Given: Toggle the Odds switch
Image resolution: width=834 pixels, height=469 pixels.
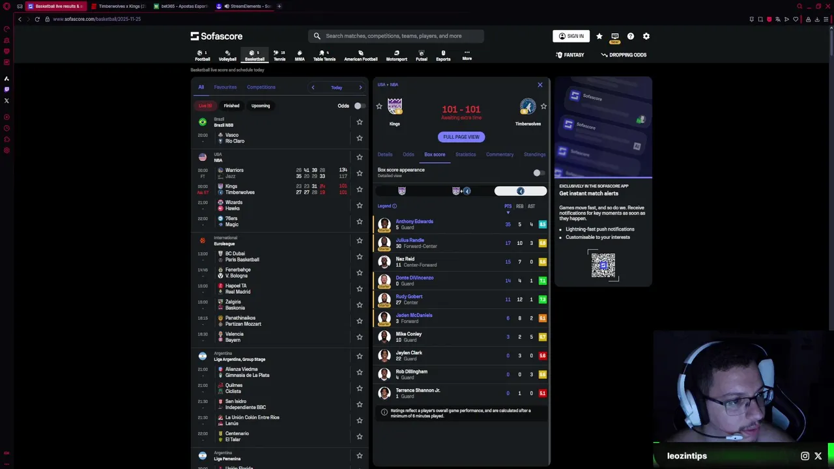Looking at the screenshot, I should coord(359,106).
